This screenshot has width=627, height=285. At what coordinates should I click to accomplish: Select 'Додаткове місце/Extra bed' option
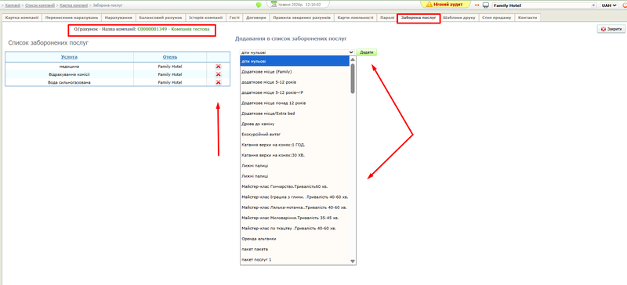[295, 114]
